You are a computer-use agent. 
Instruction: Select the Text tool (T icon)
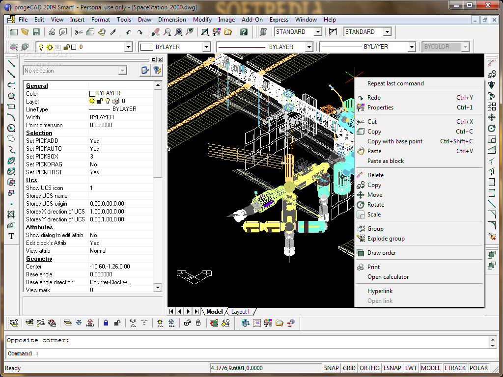pos(11,236)
